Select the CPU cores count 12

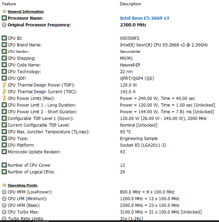click(123, 165)
